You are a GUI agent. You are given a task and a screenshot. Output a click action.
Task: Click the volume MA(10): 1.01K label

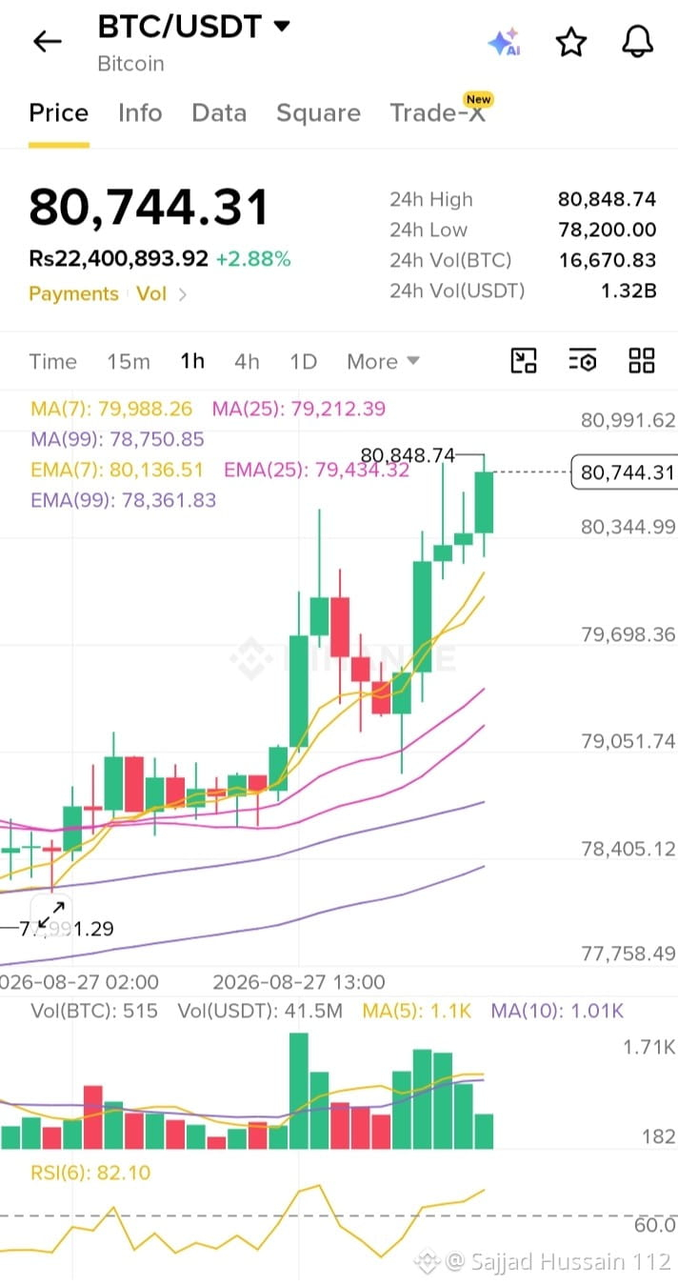tap(558, 1011)
